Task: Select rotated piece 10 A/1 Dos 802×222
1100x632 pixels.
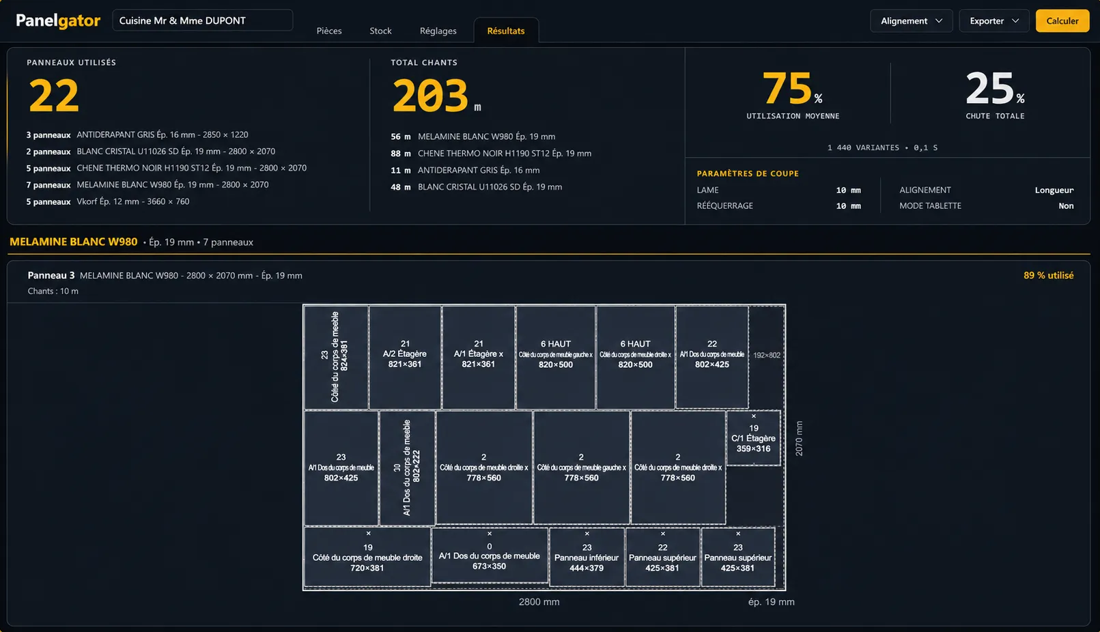Action: pyautogui.click(x=407, y=468)
